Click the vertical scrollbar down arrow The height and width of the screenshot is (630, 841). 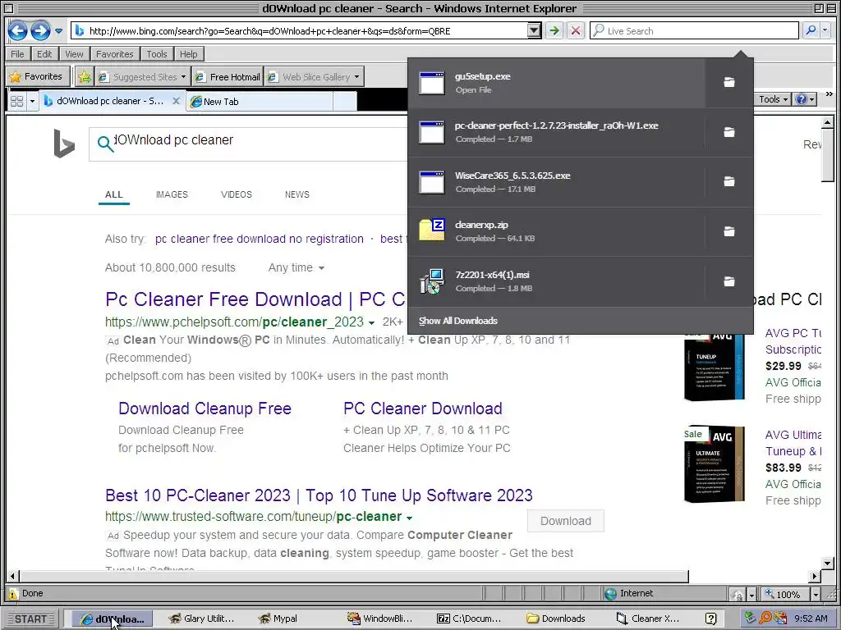(x=827, y=563)
